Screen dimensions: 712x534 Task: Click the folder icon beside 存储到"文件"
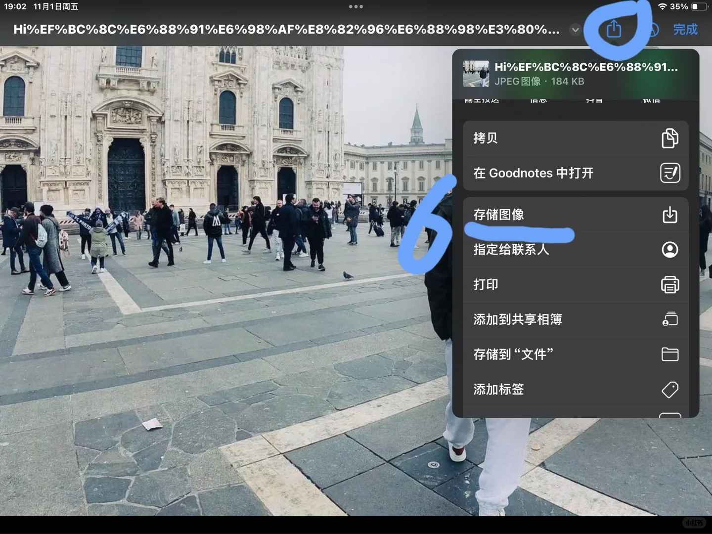pyautogui.click(x=669, y=355)
